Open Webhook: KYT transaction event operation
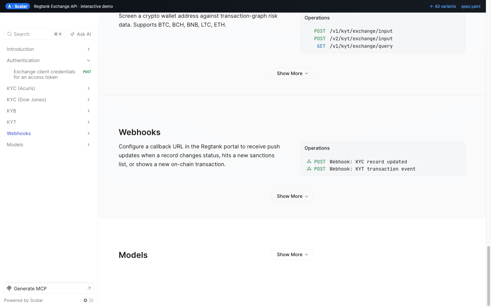Viewport: 491px width, 307px height. tap(361, 169)
